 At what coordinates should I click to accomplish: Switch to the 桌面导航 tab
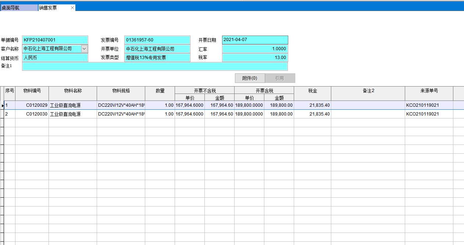(x=19, y=8)
